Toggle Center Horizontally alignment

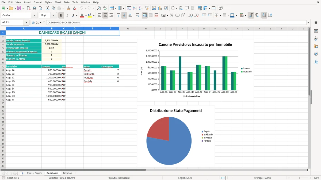pos(105,15)
